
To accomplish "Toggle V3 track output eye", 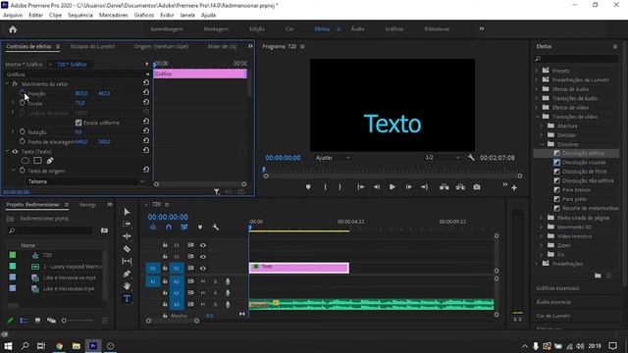I will [x=203, y=245].
